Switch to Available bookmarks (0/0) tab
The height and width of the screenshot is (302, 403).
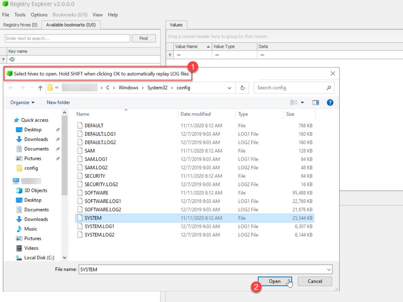[x=71, y=25]
